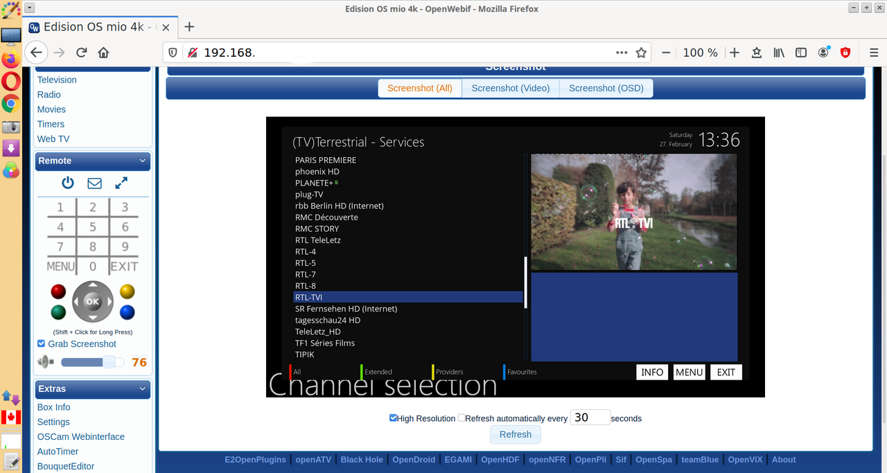Open Radio in sidebar
The width and height of the screenshot is (887, 473).
(49, 95)
